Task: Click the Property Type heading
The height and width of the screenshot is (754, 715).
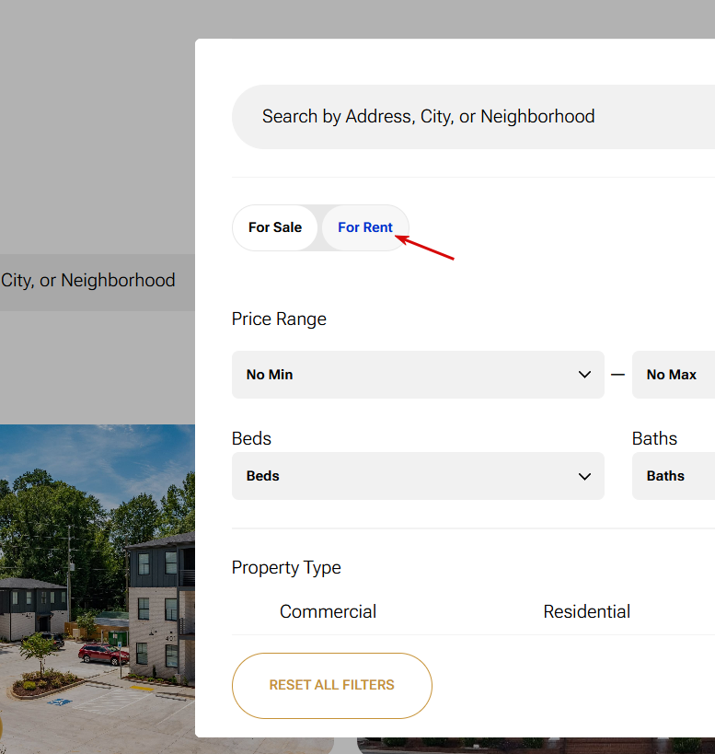Action: point(286,567)
